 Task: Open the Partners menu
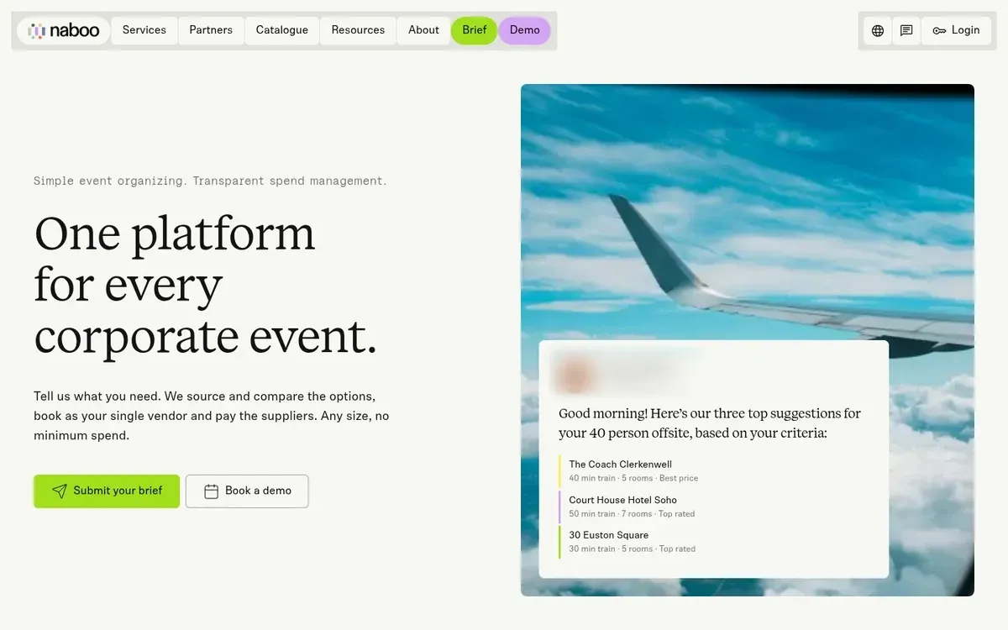coord(211,30)
